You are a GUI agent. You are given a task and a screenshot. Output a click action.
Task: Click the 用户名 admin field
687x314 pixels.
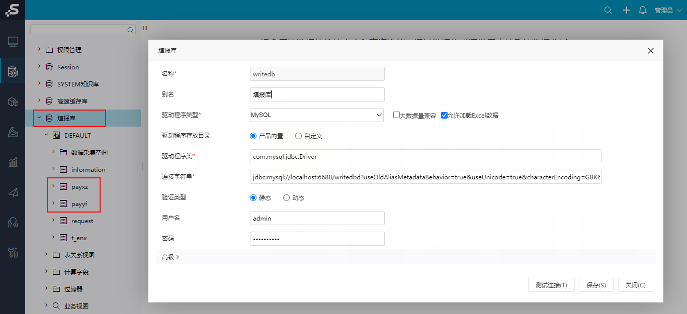pyautogui.click(x=317, y=218)
